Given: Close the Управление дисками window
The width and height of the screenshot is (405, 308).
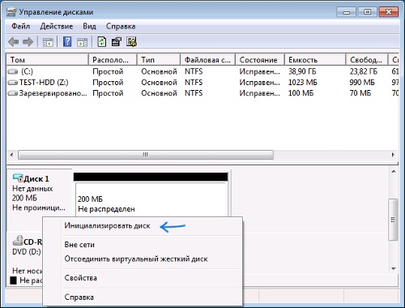Looking at the screenshot, I should coord(389,12).
